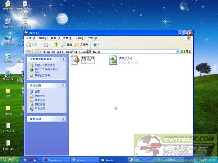Click publish this folder to Web link

46,70
